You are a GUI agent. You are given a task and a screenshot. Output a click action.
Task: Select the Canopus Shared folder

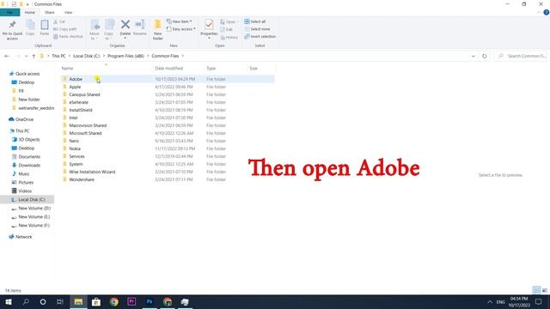tap(84, 94)
